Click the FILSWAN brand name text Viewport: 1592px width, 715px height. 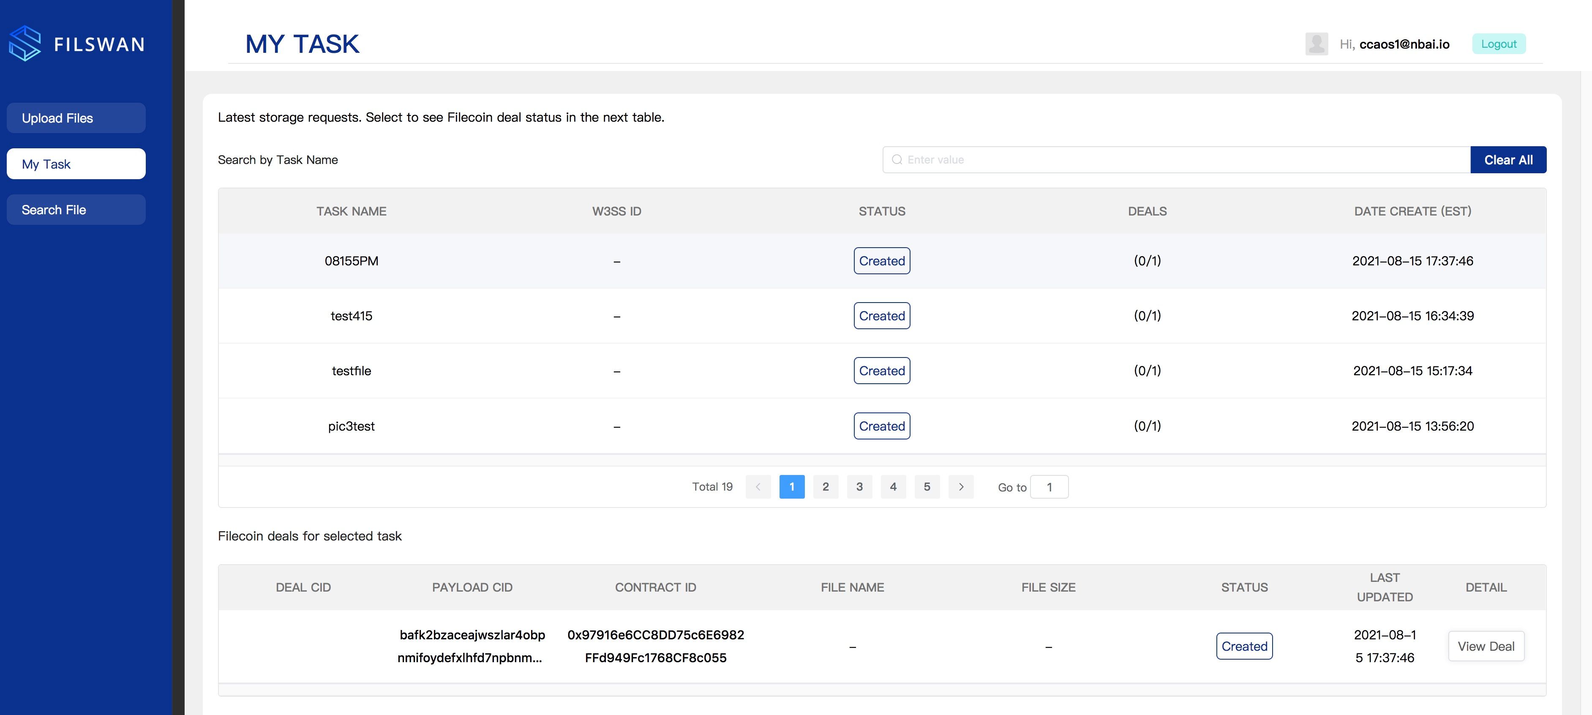coord(100,44)
